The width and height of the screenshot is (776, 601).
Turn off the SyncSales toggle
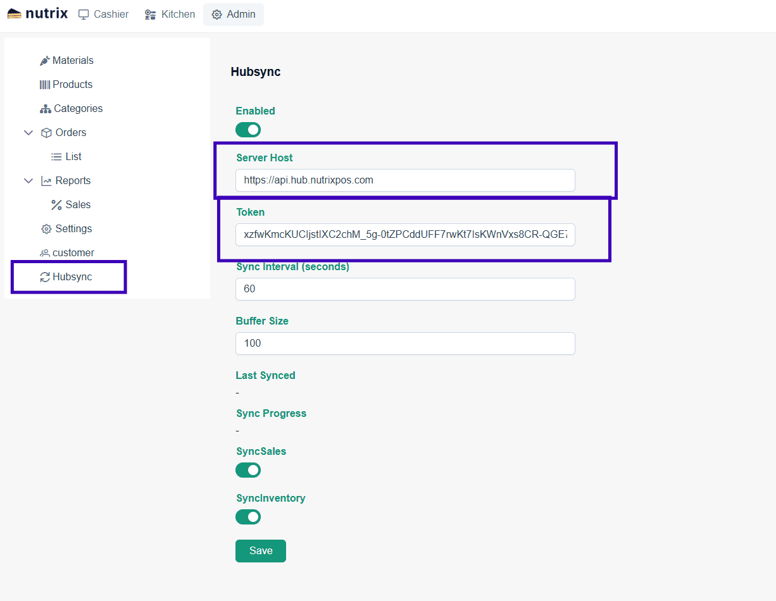(247, 470)
